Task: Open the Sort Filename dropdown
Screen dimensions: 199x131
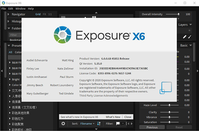Action: (x=88, y=123)
